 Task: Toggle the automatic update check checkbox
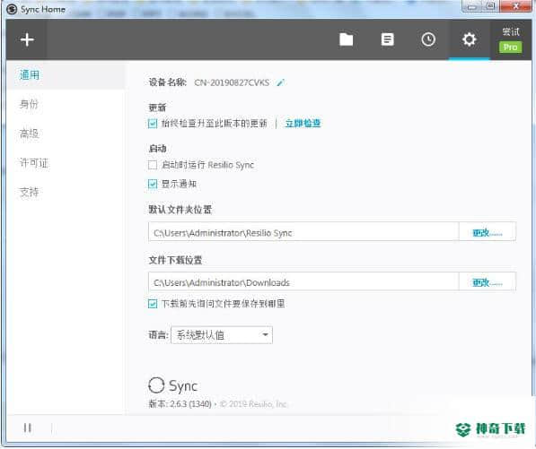[x=153, y=124]
